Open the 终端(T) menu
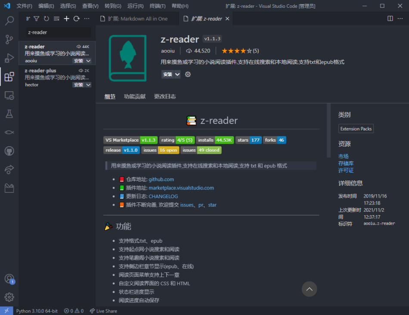409x315 pixels. [x=158, y=6]
